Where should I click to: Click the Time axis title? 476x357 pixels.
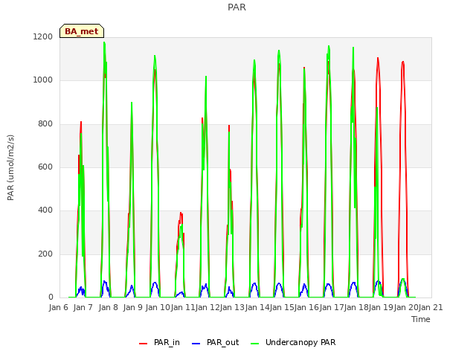coord(421,319)
